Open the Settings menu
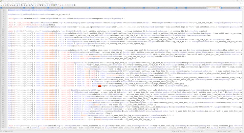 30,3
